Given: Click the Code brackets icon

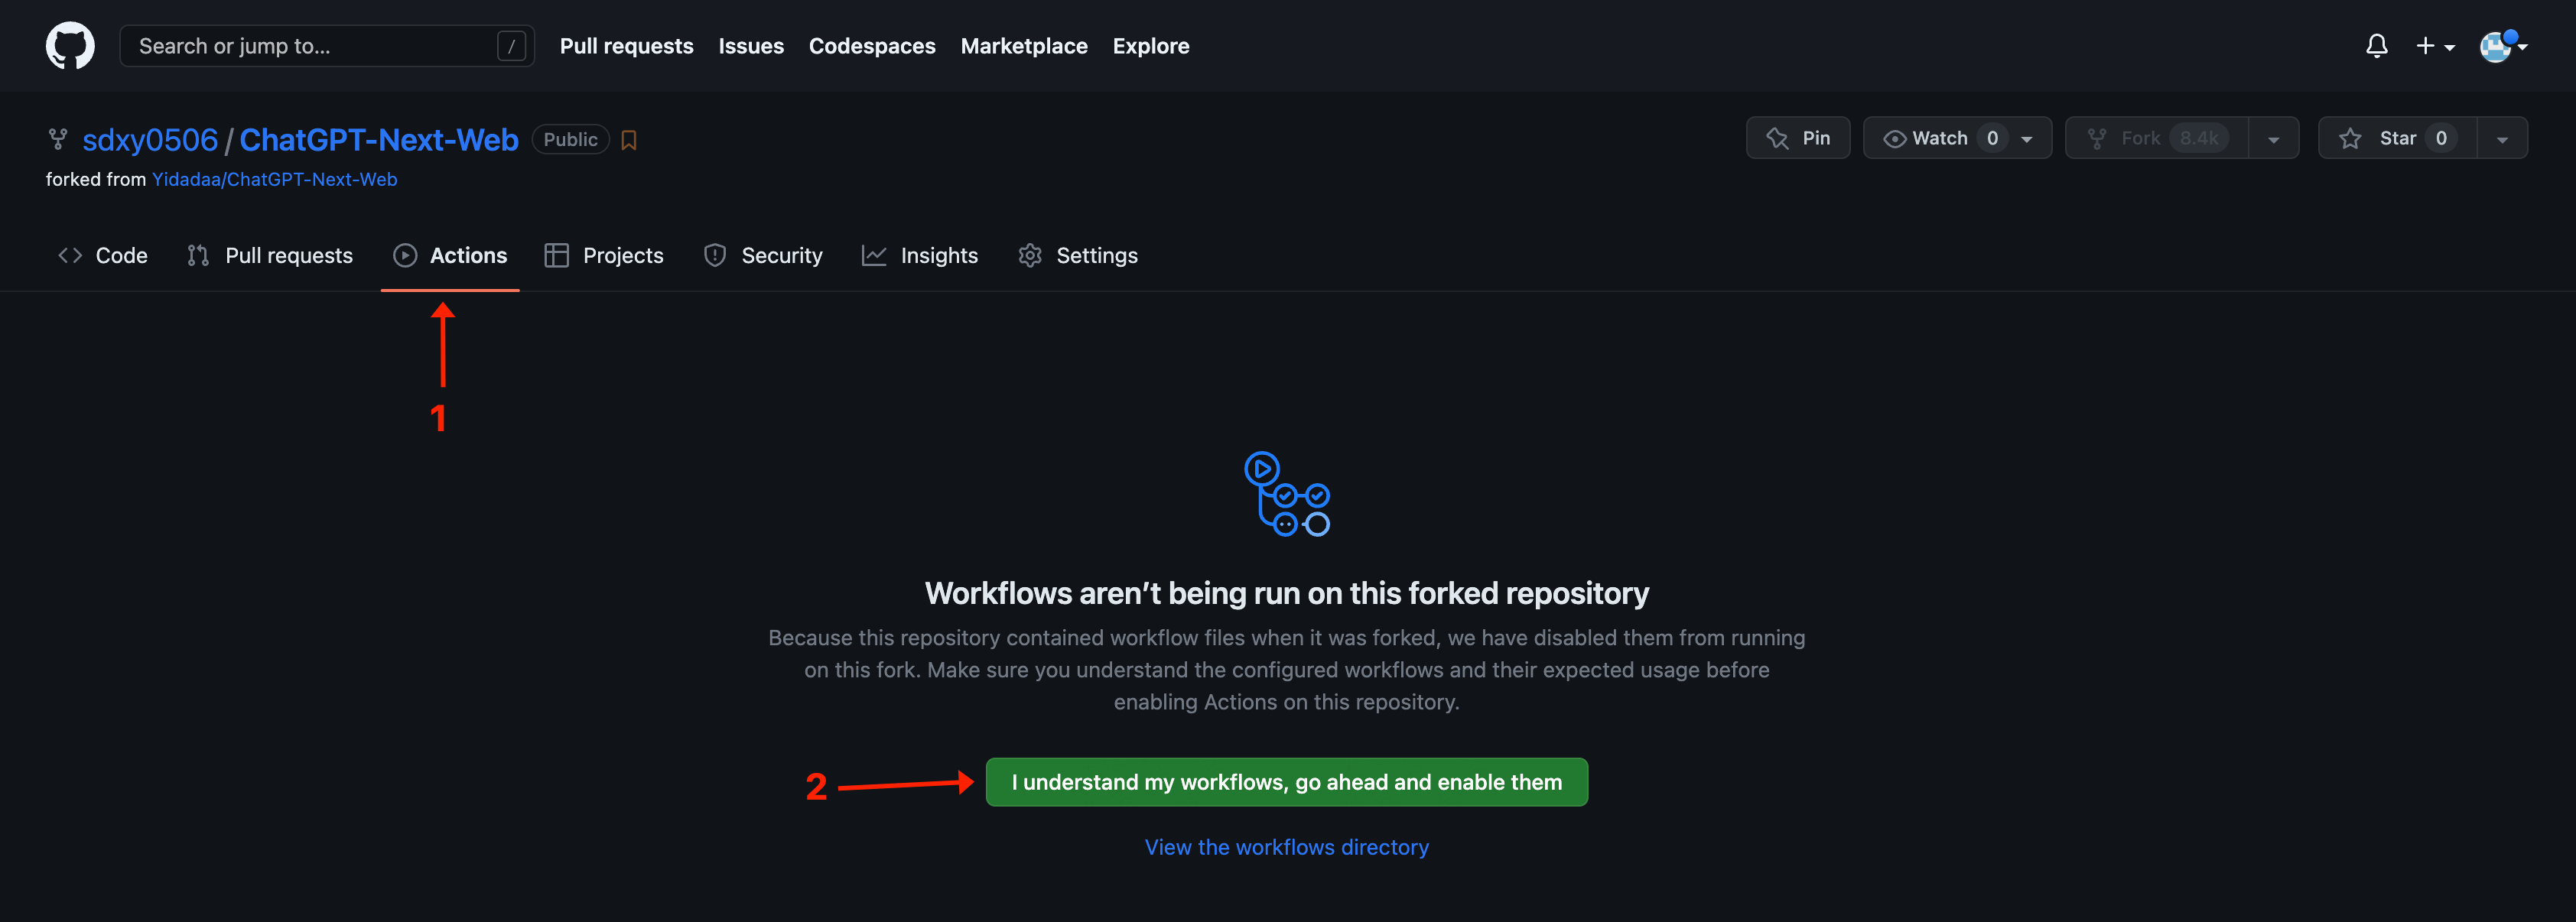Looking at the screenshot, I should click(70, 256).
